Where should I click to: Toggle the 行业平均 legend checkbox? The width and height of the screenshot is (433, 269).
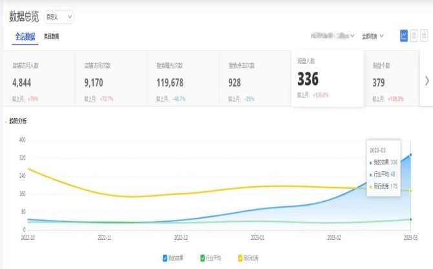(x=203, y=258)
